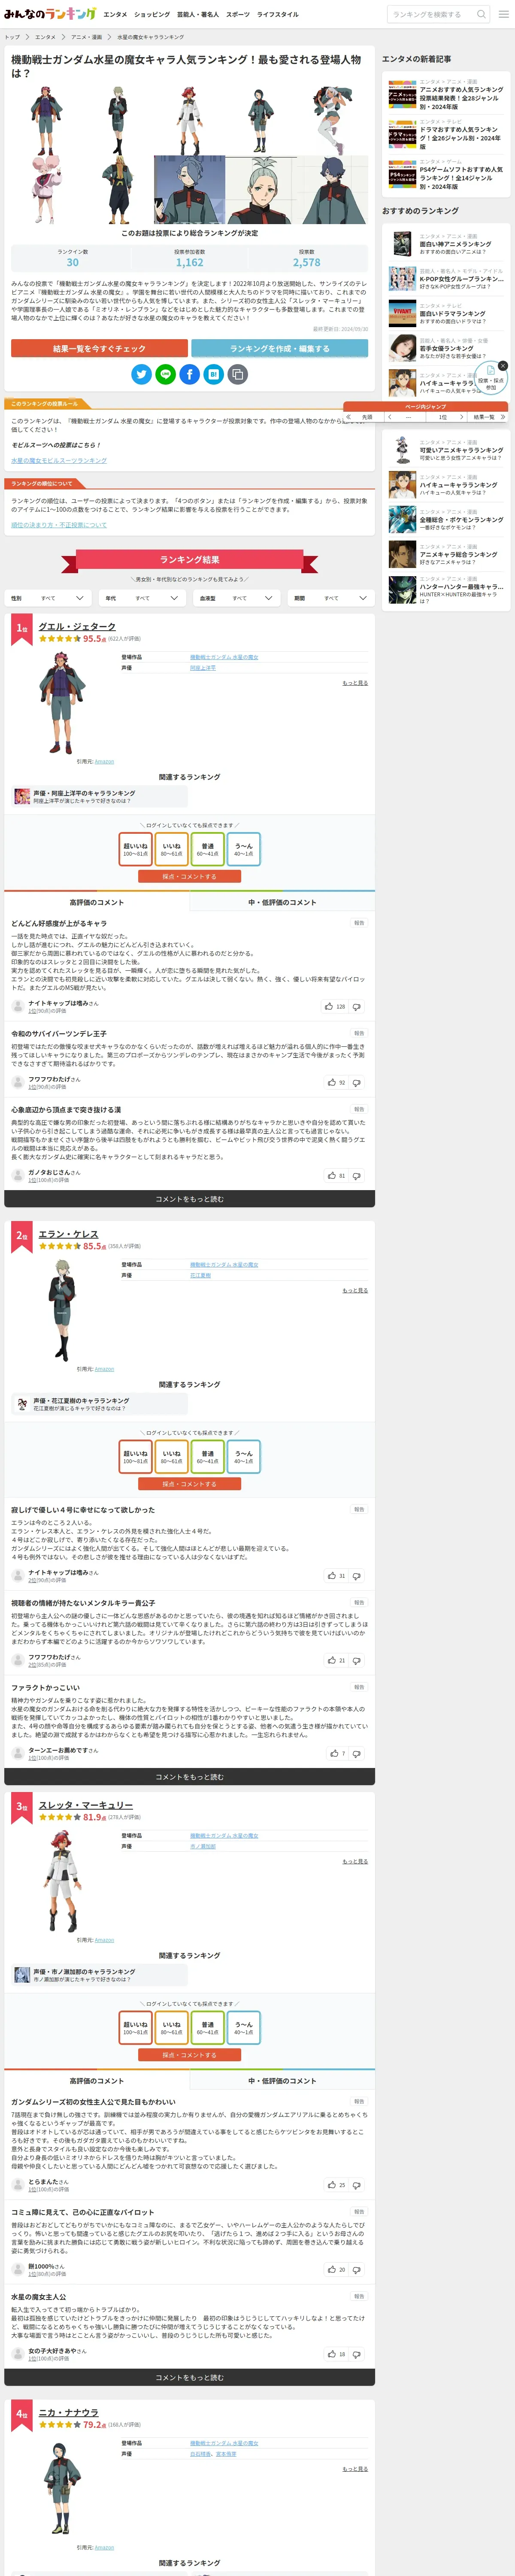Viewport: 515px width, 2576px height.
Task: Share ranking on Twitter icon
Action: coord(141,374)
